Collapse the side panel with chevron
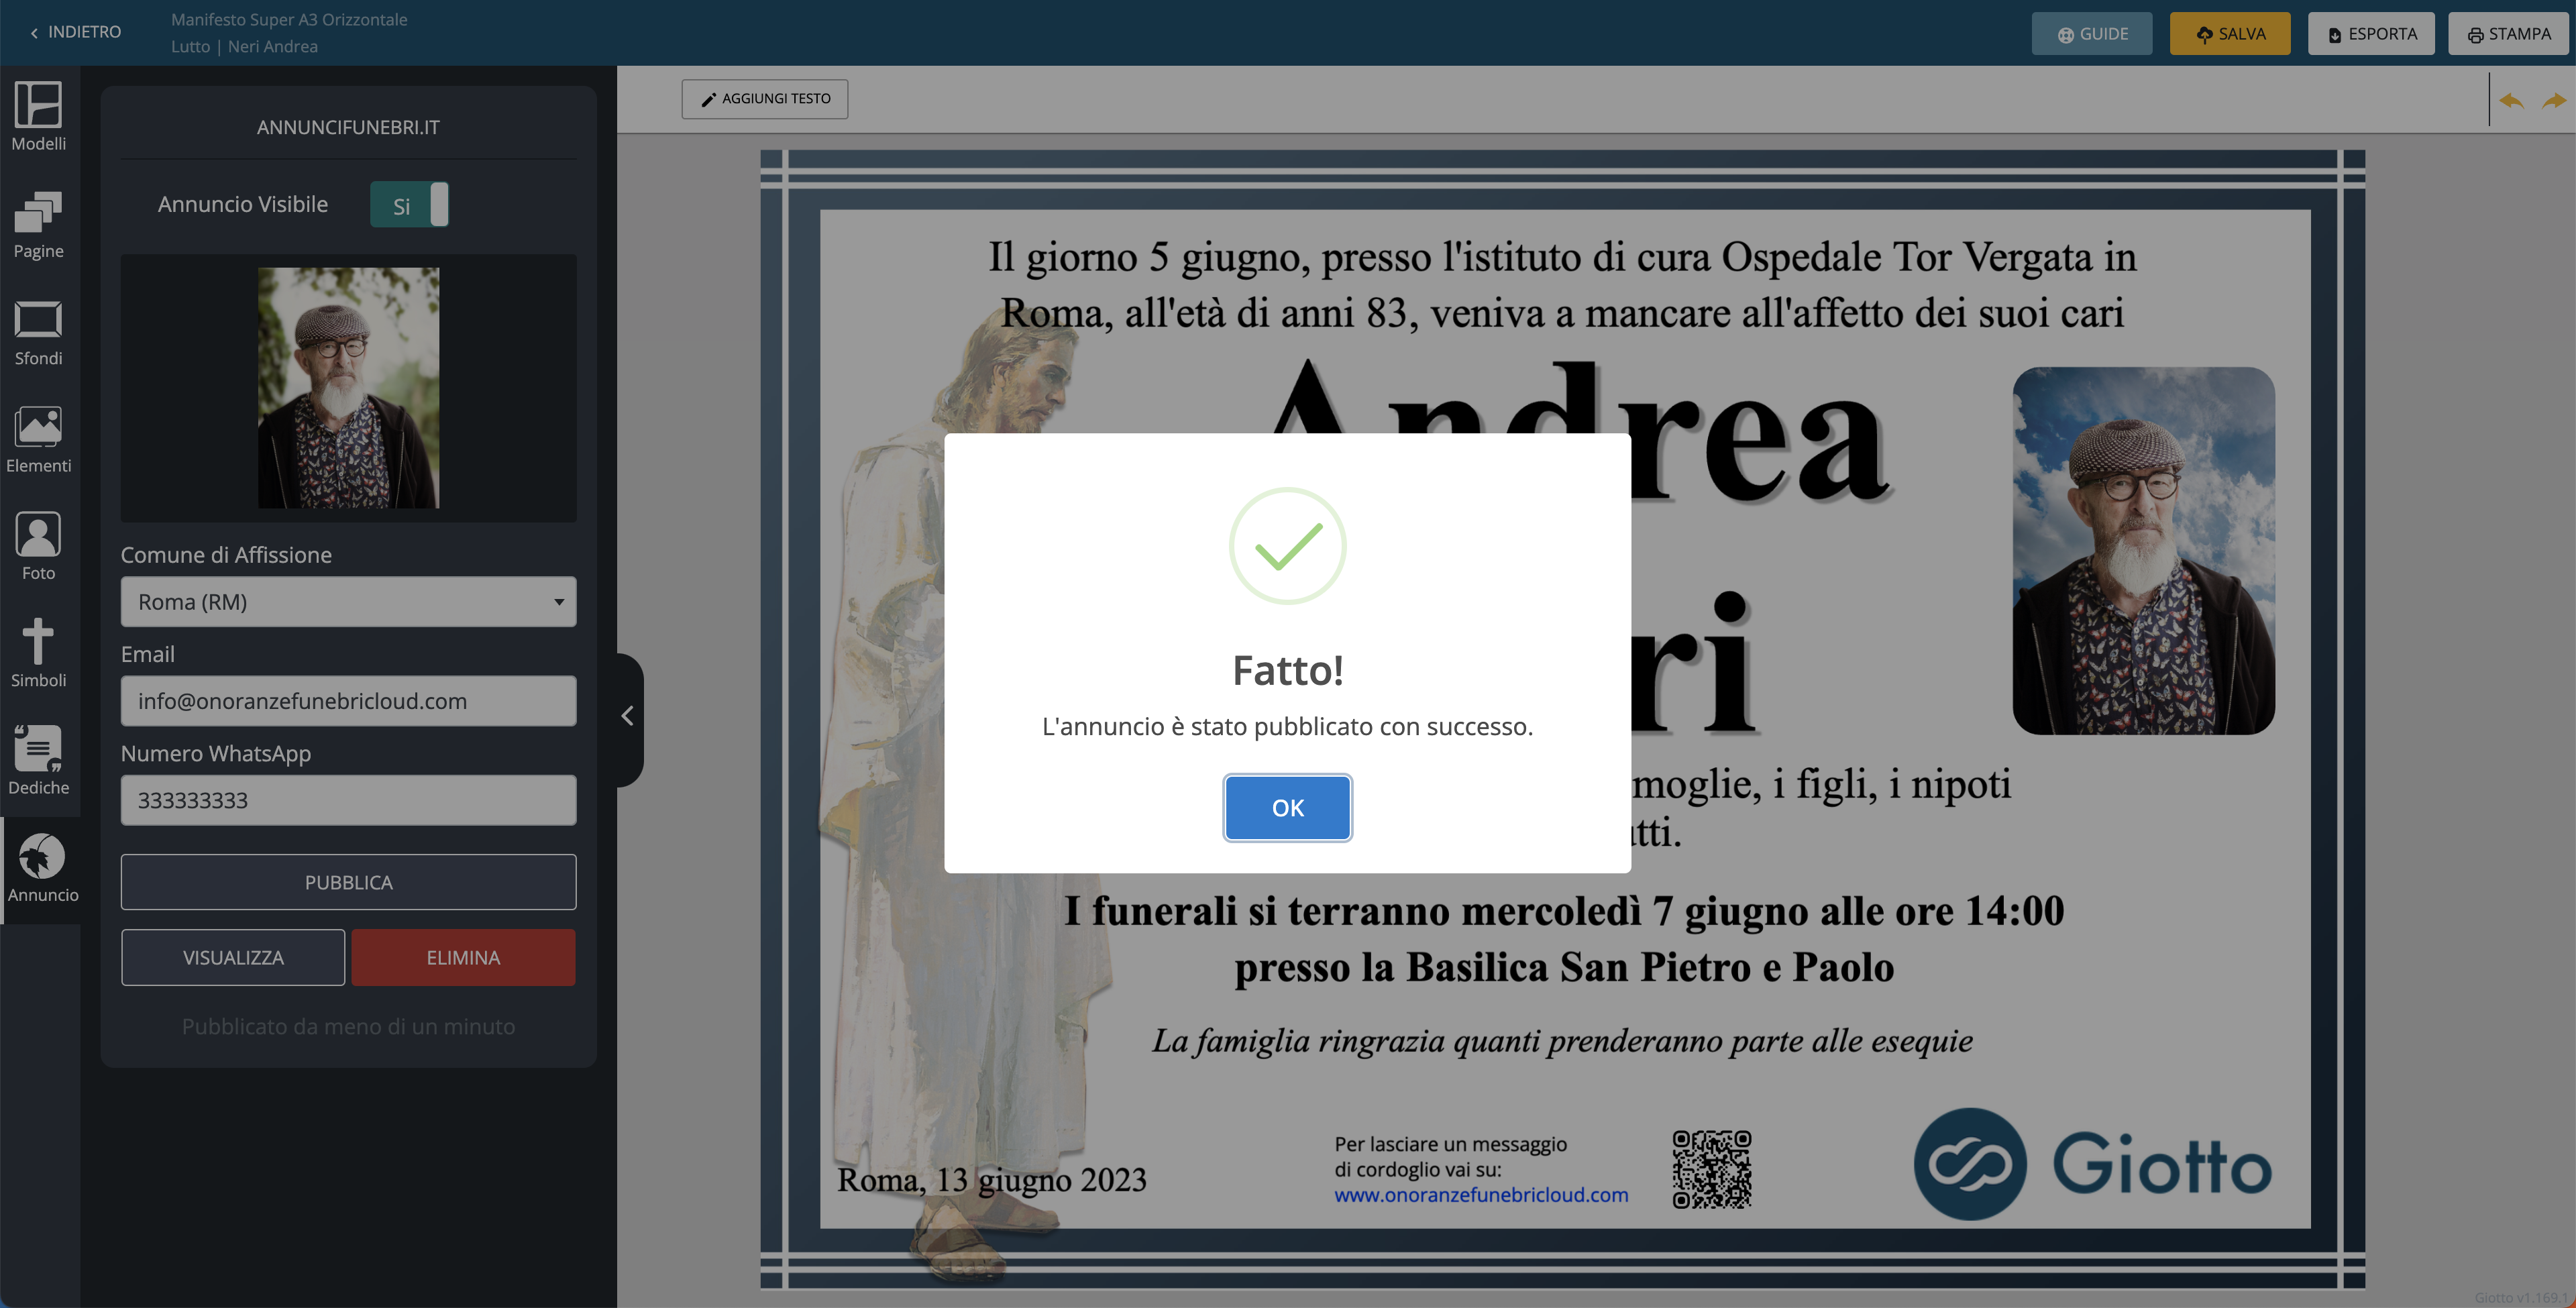Screen dimensions: 2576x1308 (x=628, y=716)
